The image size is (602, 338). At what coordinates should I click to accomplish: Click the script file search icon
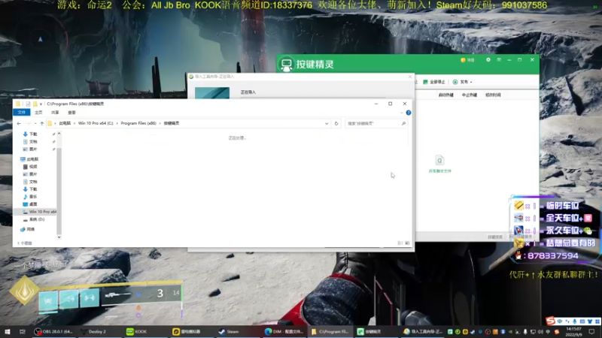coord(439,160)
